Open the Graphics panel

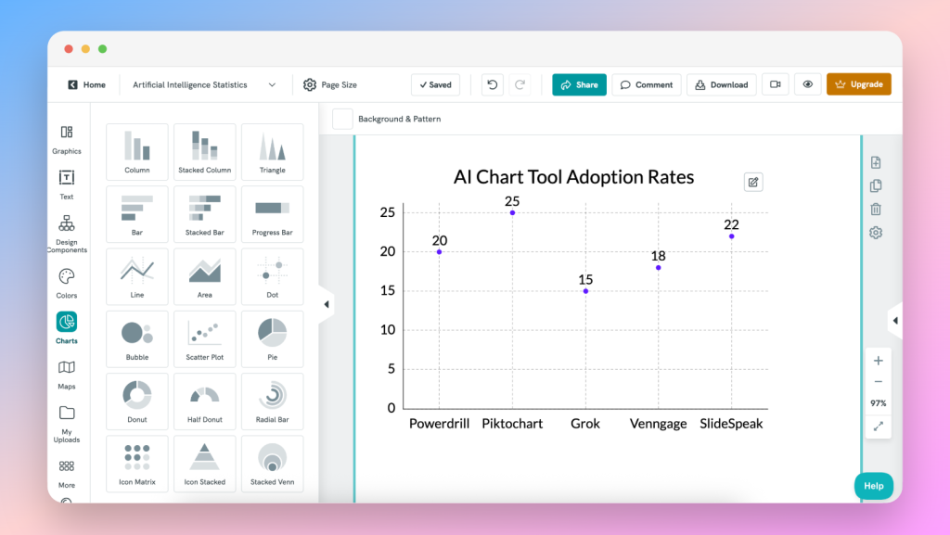(x=67, y=140)
